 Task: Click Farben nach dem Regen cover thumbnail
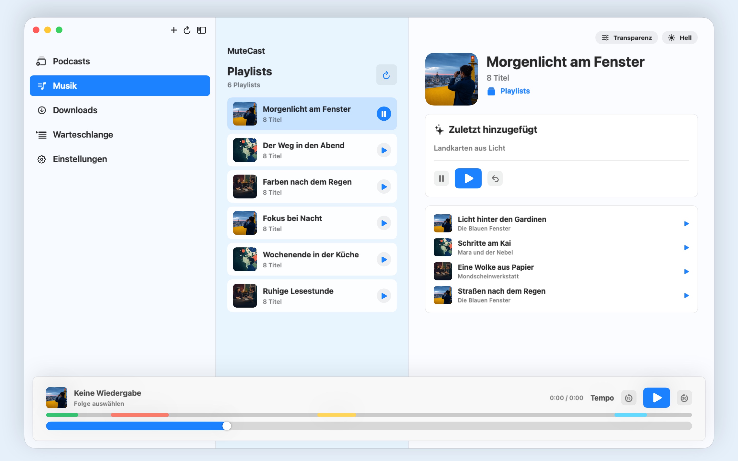click(245, 187)
